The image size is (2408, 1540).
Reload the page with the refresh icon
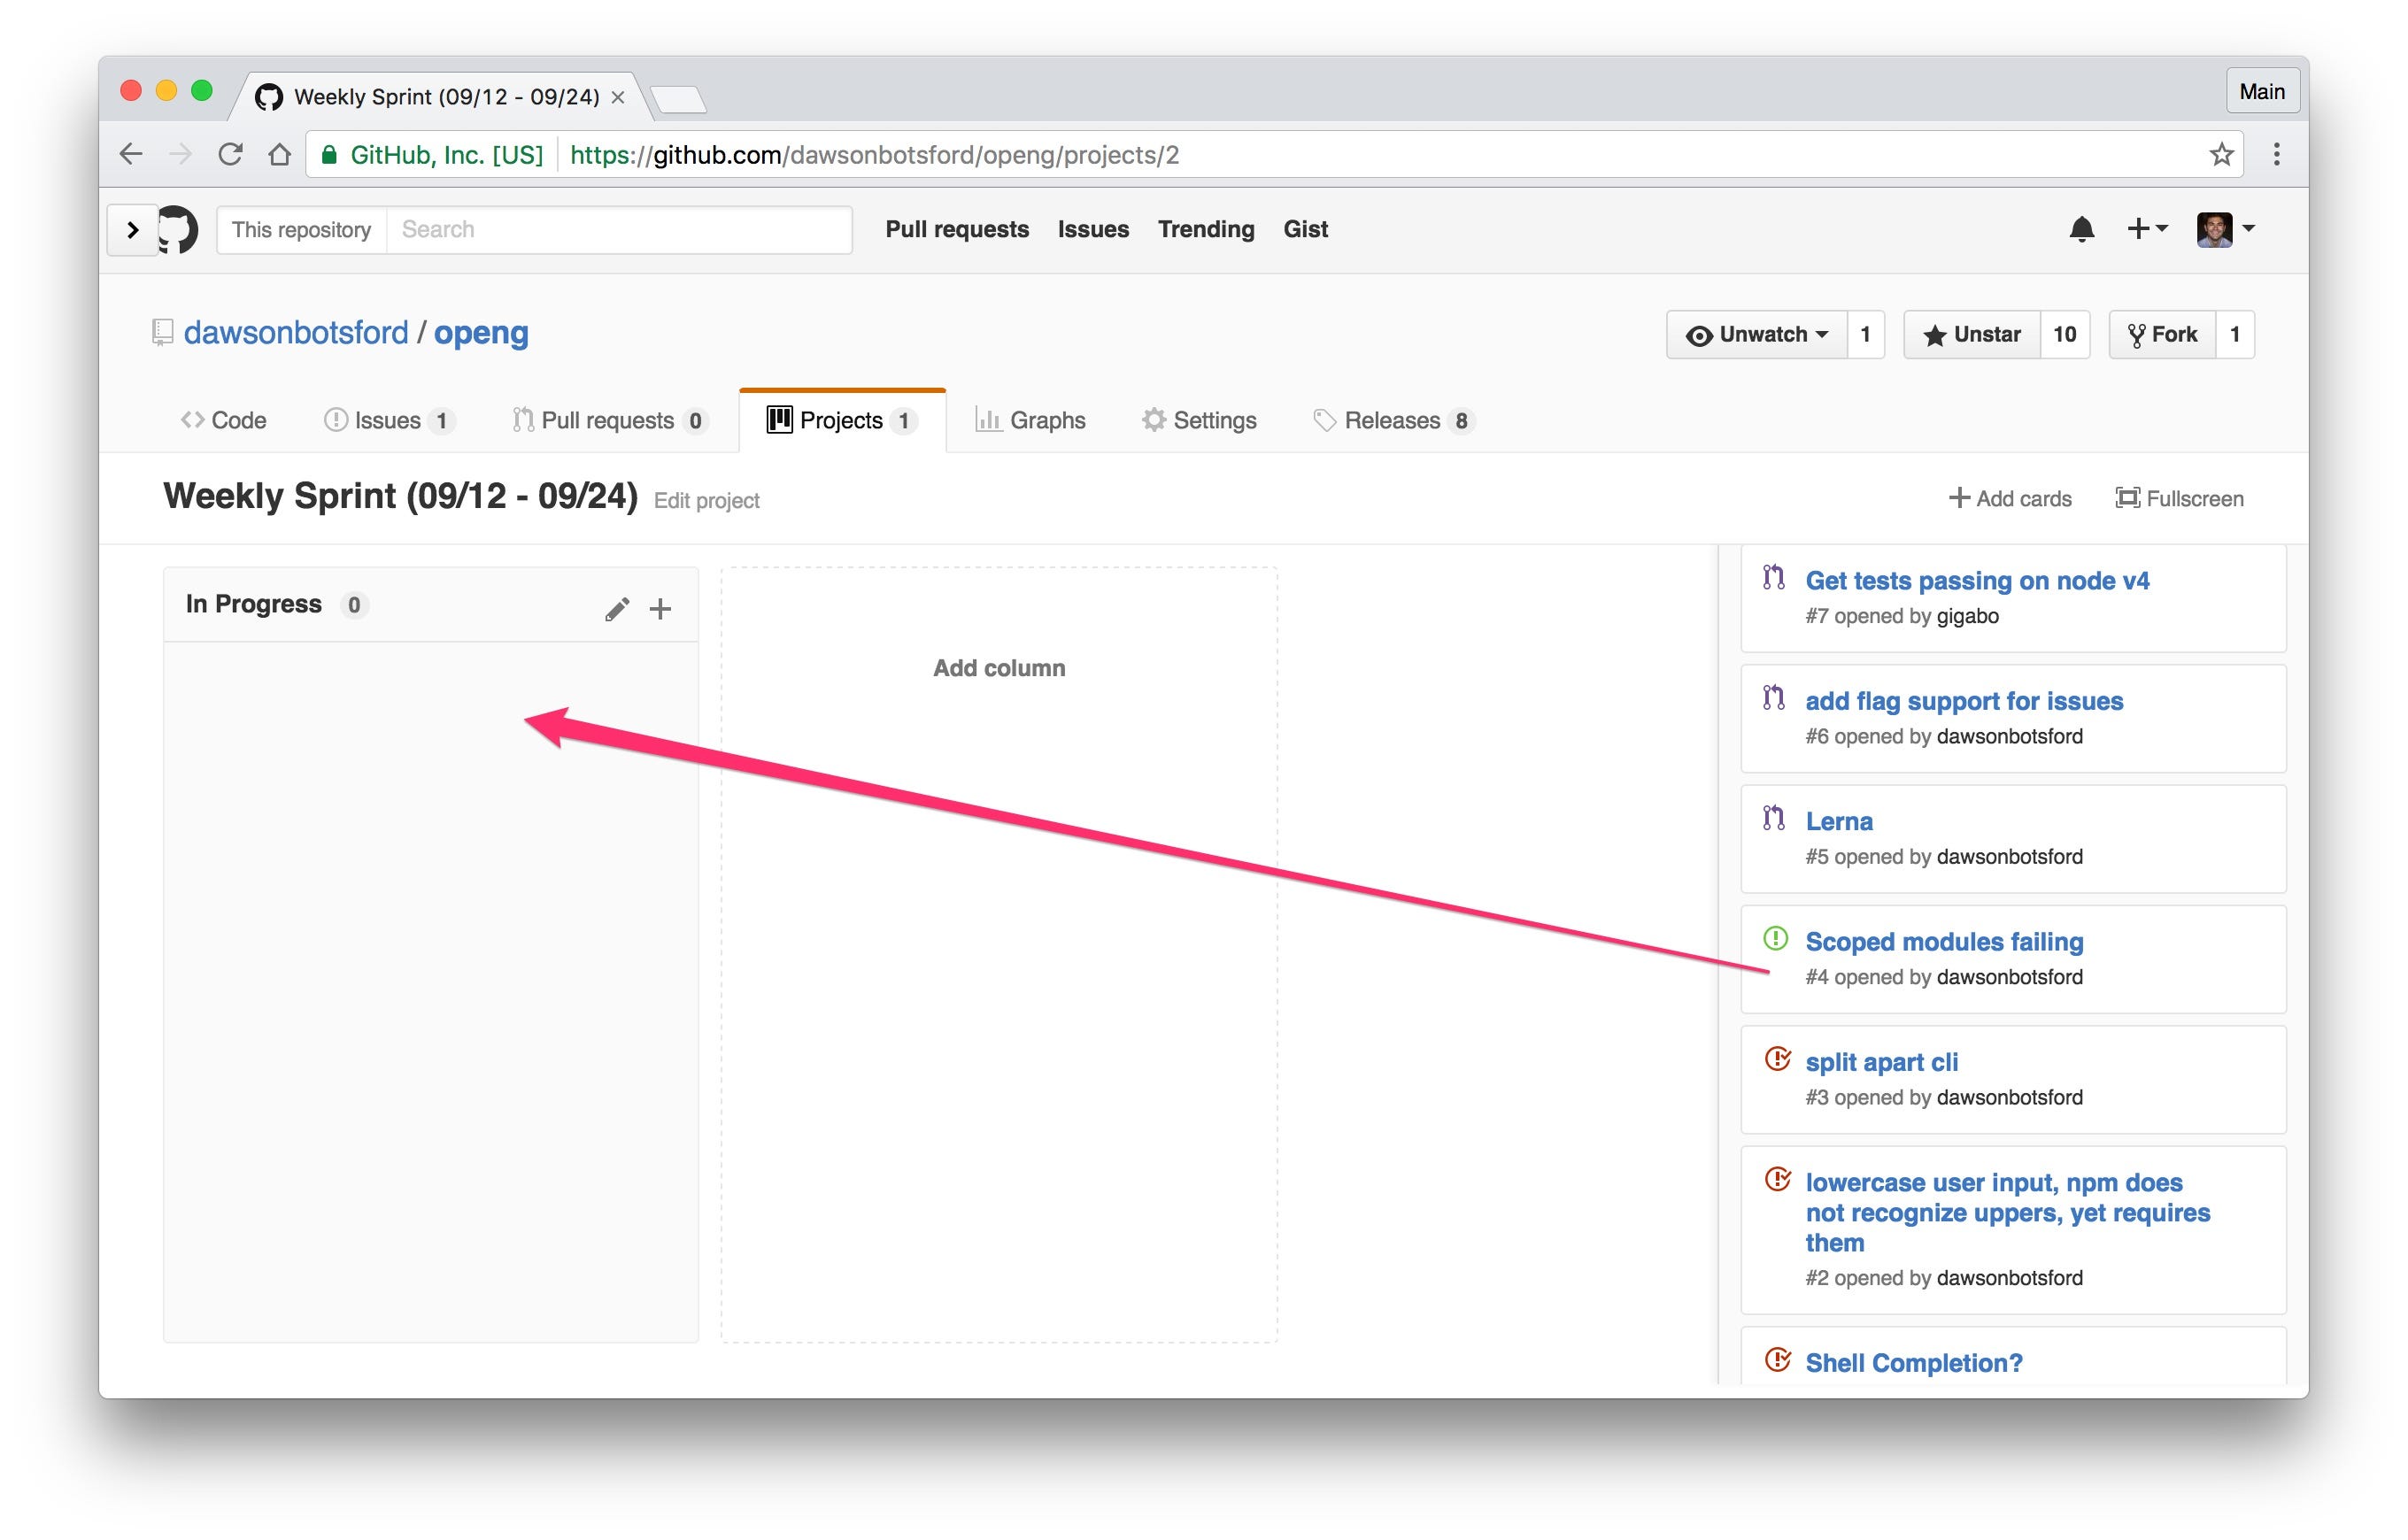tap(230, 154)
